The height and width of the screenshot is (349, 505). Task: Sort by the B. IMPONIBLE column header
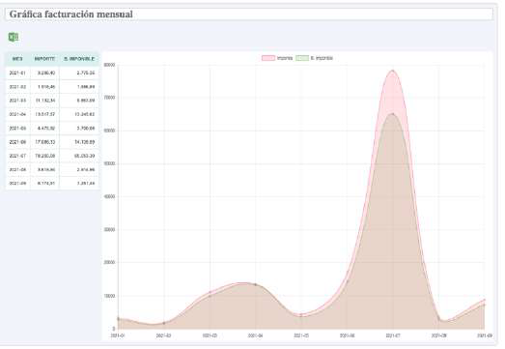click(79, 59)
